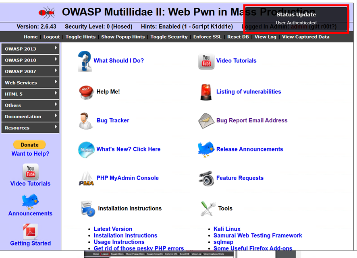Open the PDF icon above Getting Started
This screenshot has height=258, width=357.
point(31,231)
